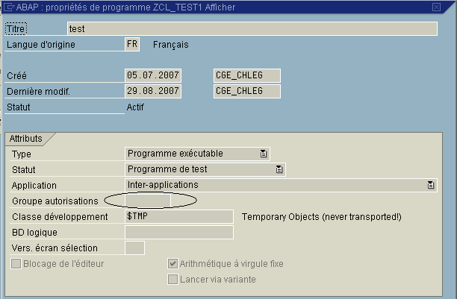Click 'Temporary Objects (never transported!)' text
Viewport: 457px width, 299px height.
[x=322, y=217]
